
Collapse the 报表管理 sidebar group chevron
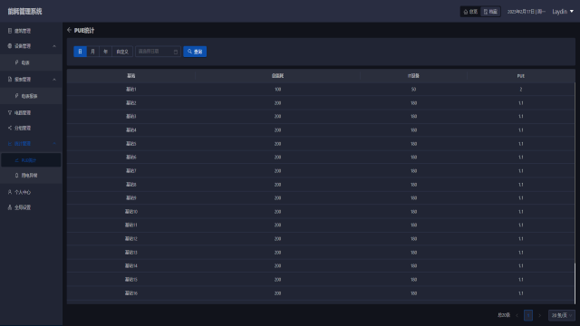[x=54, y=80]
